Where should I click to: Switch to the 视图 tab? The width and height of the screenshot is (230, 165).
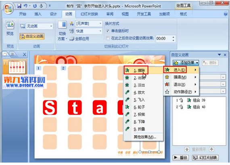click(125, 14)
